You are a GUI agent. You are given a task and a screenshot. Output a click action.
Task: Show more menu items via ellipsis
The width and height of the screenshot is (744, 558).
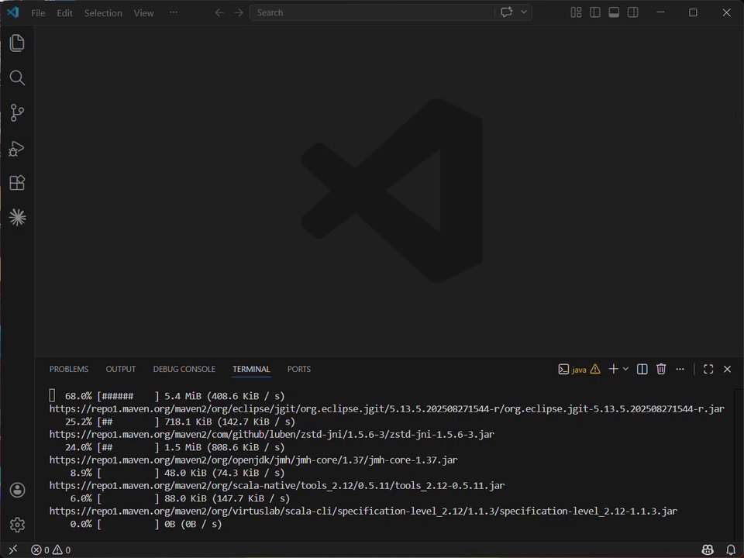point(173,13)
